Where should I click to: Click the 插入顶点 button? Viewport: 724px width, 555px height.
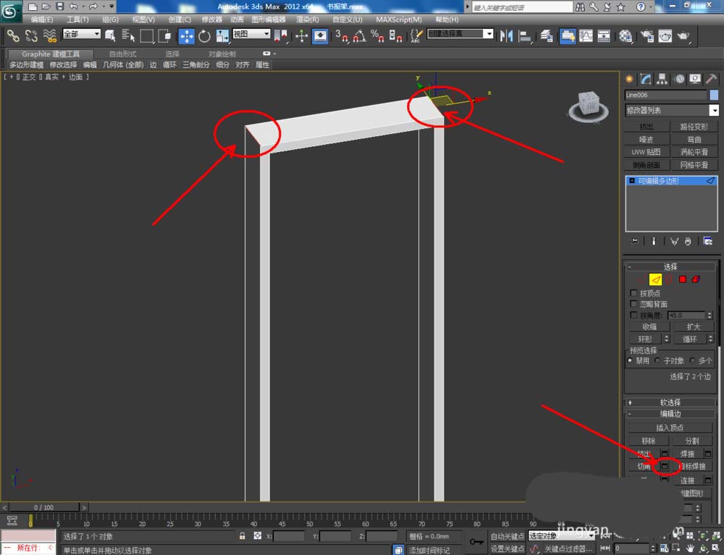(670, 428)
